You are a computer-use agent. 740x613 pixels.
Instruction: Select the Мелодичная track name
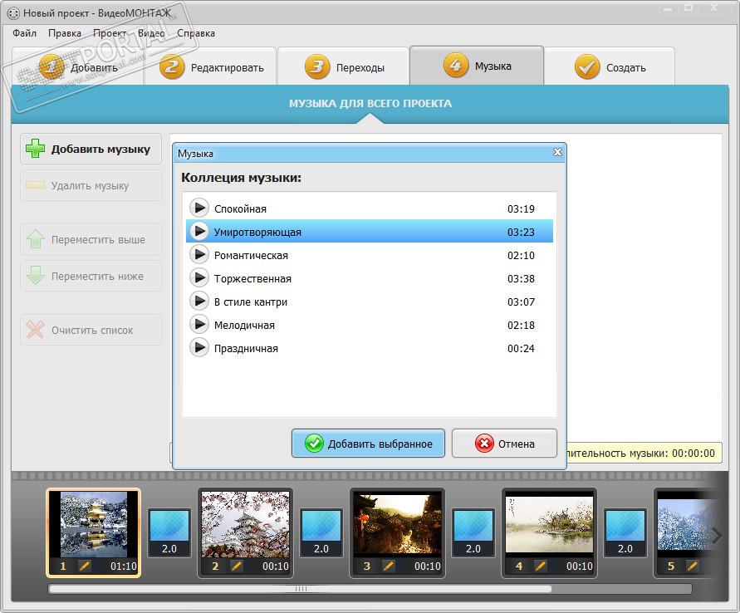[244, 325]
